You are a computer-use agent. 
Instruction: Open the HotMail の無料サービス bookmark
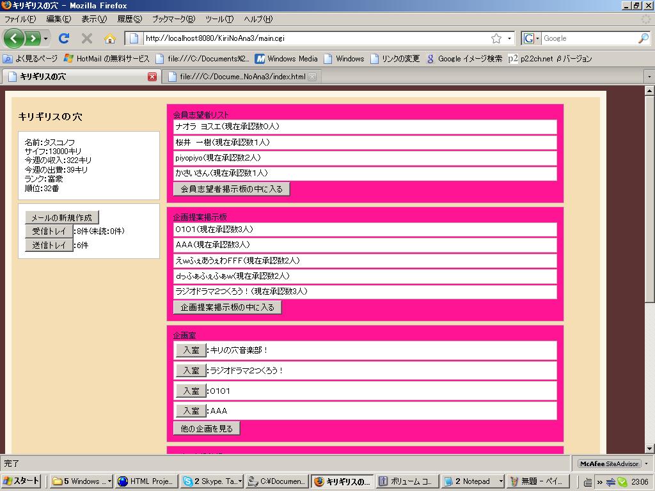(107, 59)
